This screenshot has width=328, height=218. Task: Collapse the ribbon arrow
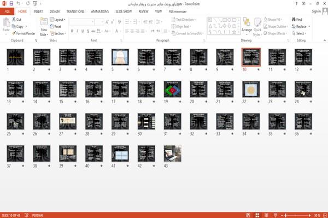coord(325,40)
